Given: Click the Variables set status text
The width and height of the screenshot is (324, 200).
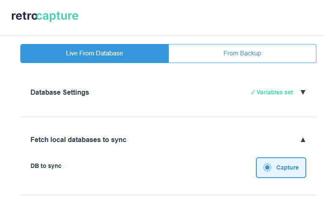Looking at the screenshot, I should (x=275, y=92).
